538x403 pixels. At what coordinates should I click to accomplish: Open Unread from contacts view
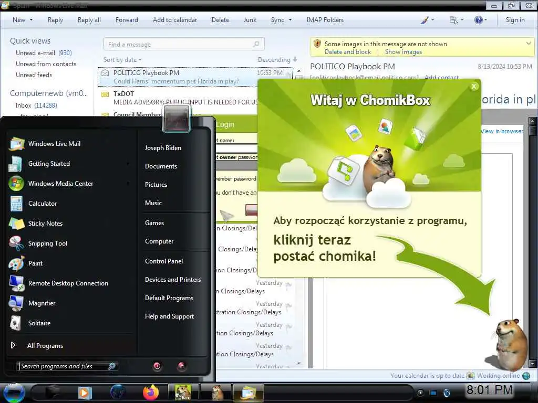pyautogui.click(x=46, y=63)
